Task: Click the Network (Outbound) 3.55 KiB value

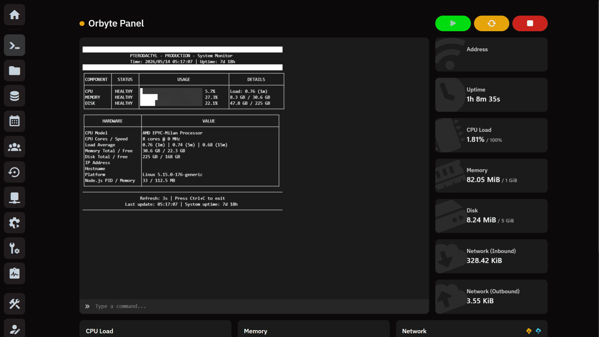Action: (480, 301)
